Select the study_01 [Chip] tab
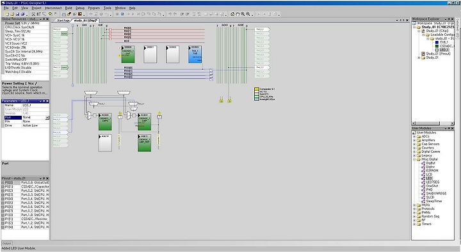 (85, 20)
